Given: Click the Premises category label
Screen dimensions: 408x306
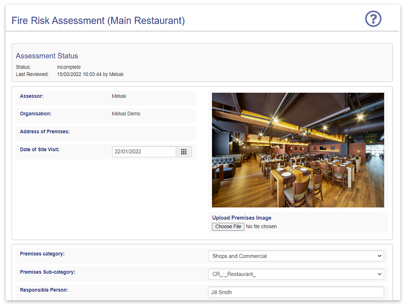Looking at the screenshot, I should point(42,254).
